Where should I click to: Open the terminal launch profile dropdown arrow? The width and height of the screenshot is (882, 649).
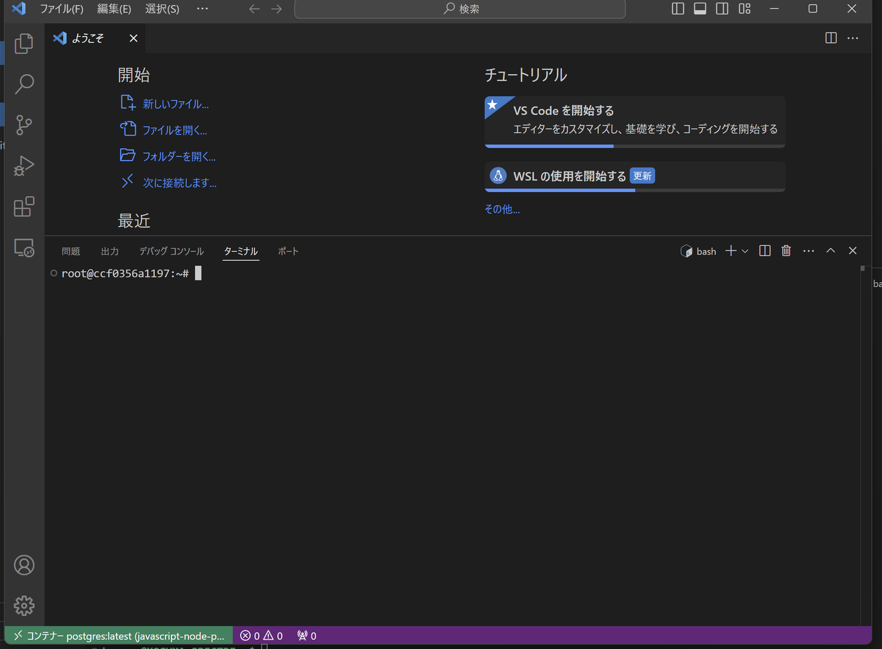[x=745, y=251]
